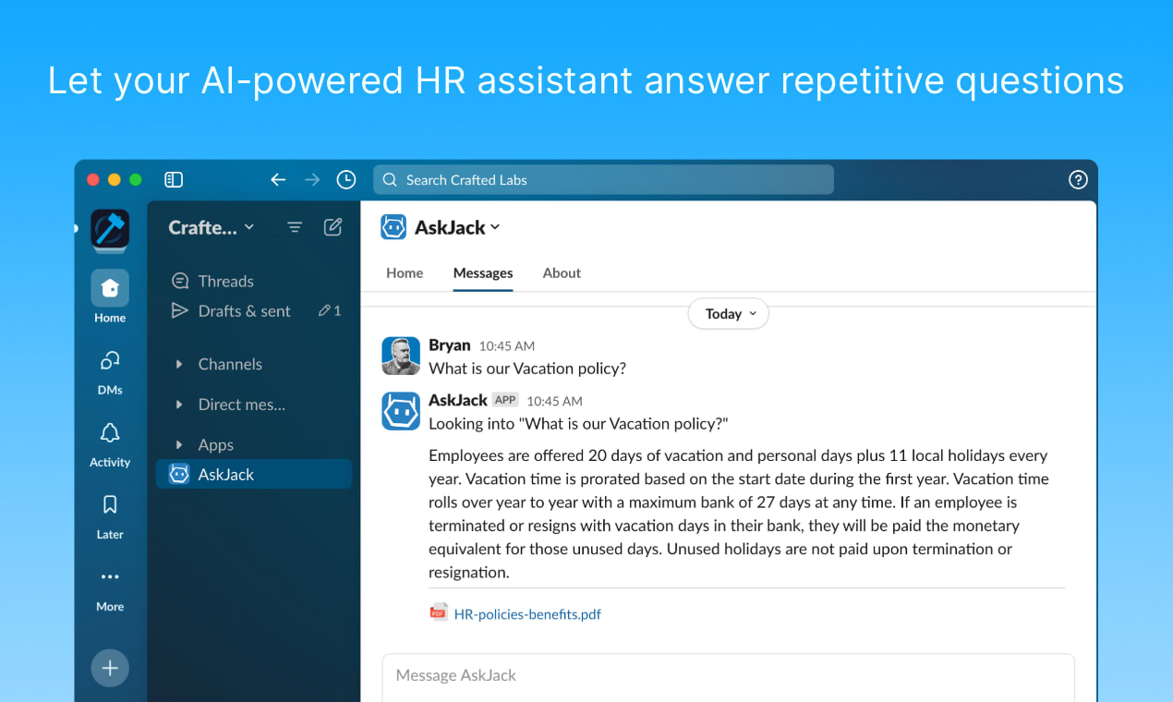The width and height of the screenshot is (1173, 702).
Task: Click AskJack's avatar in the message
Action: (401, 411)
